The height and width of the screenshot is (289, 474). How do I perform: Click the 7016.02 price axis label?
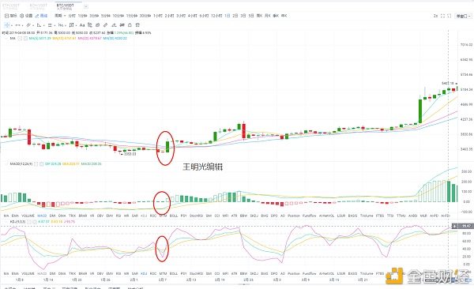point(466,45)
